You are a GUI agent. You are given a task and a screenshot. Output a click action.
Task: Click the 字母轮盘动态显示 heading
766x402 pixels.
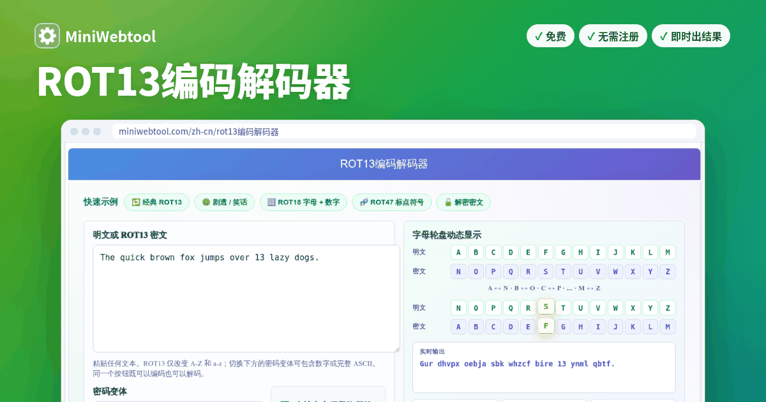[447, 235]
